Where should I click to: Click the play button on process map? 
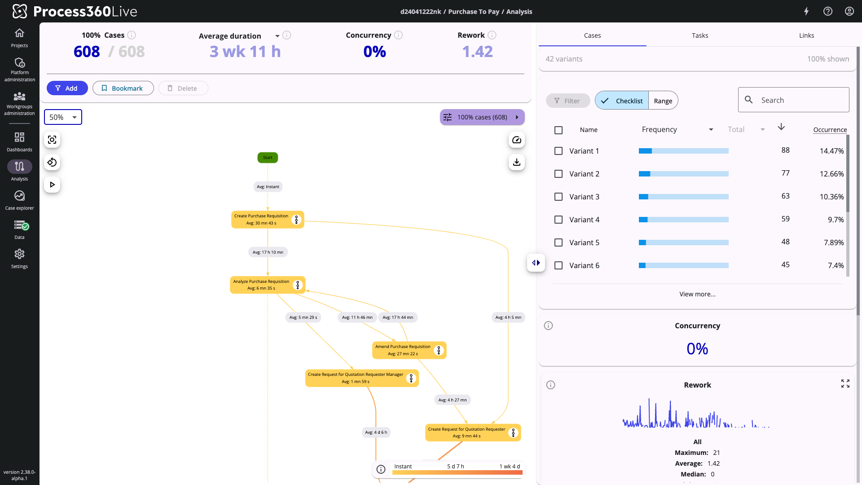(52, 184)
